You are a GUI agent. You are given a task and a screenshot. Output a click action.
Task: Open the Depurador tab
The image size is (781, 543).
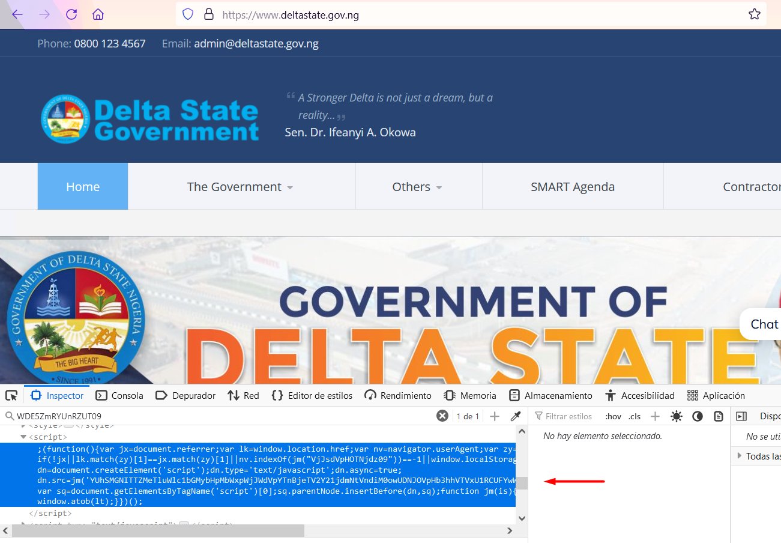point(185,395)
